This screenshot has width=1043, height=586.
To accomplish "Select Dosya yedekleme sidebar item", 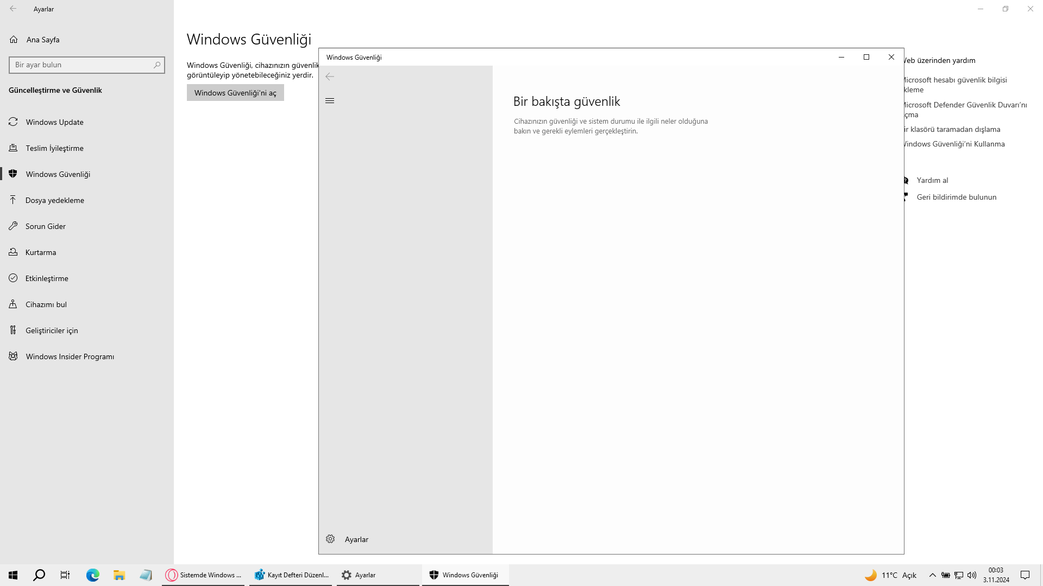I will coord(54,200).
